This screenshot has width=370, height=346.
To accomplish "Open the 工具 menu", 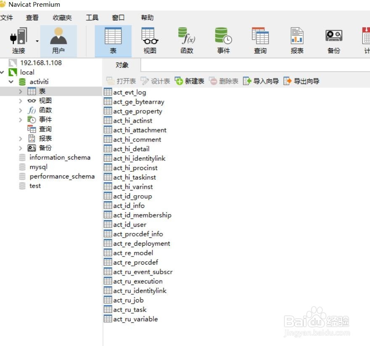I will pyautogui.click(x=92, y=18).
